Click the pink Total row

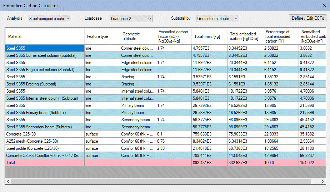click(x=45, y=163)
